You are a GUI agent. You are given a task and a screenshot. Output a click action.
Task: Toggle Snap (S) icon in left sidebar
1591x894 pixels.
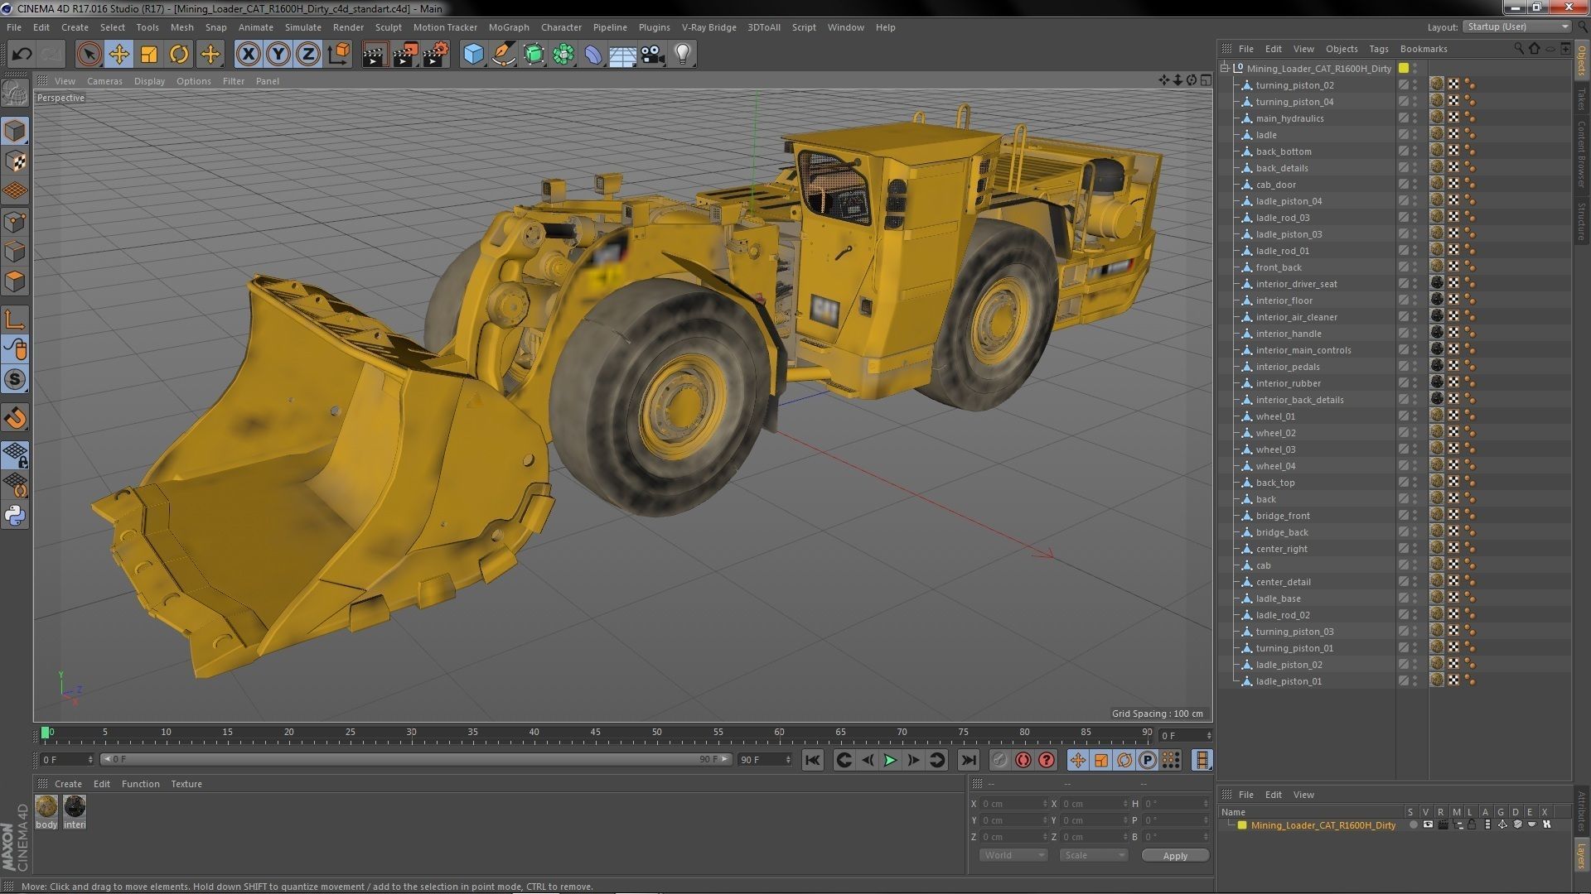point(15,380)
